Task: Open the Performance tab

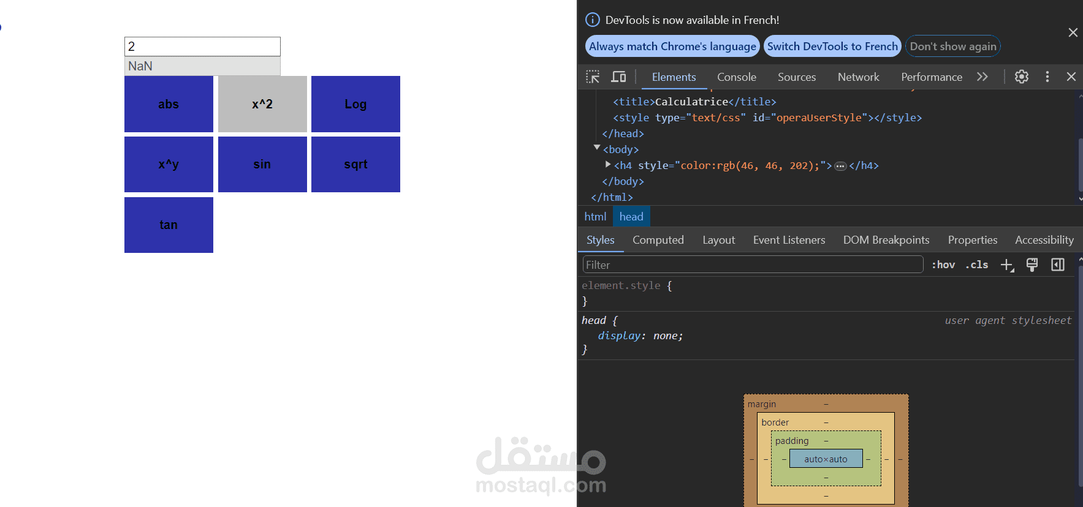Action: point(932,77)
